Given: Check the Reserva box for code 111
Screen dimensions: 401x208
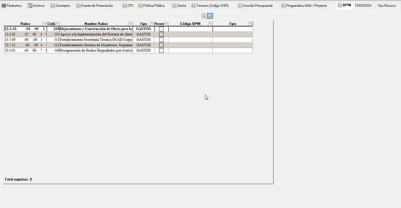Looking at the screenshot, I should point(161,40).
